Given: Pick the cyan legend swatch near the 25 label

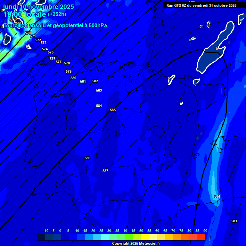Looking at the screenshot, I should pyautogui.click(x=105, y=237).
